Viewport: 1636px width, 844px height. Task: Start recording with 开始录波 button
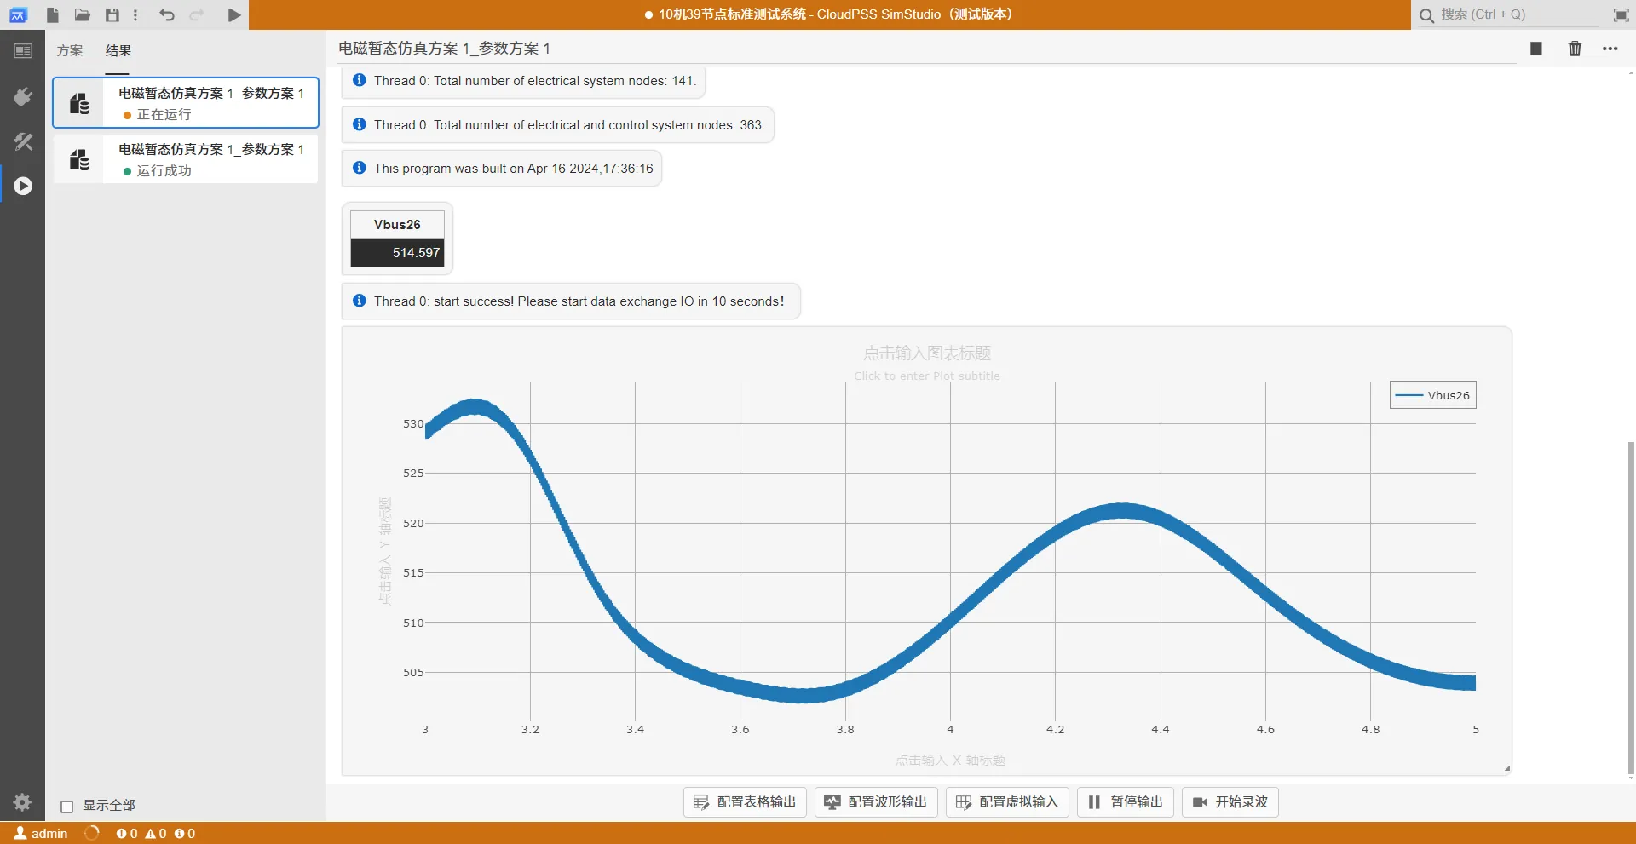point(1230,802)
